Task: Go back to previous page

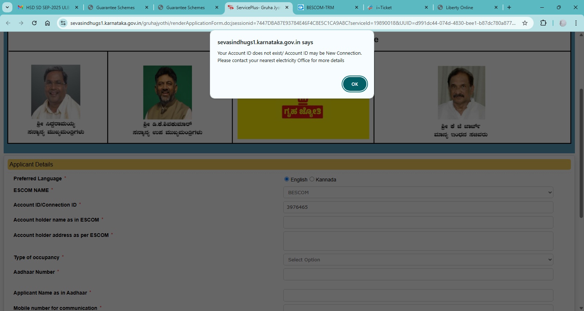Action: (8, 23)
